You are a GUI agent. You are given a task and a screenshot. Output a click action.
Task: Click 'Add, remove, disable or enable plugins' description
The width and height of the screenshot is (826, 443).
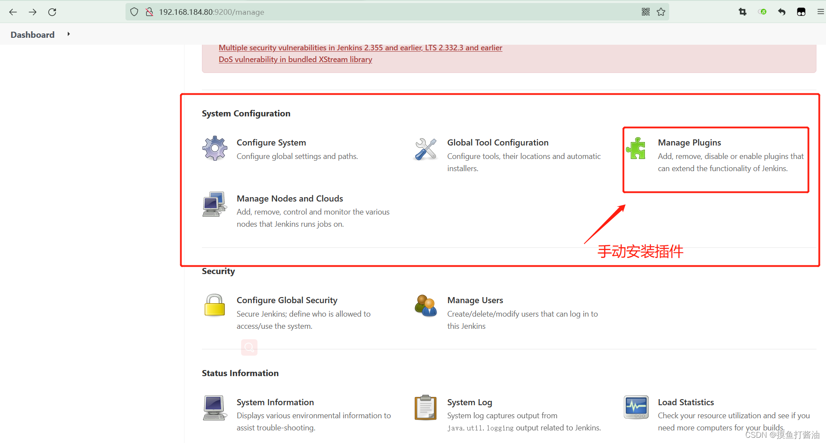click(731, 162)
